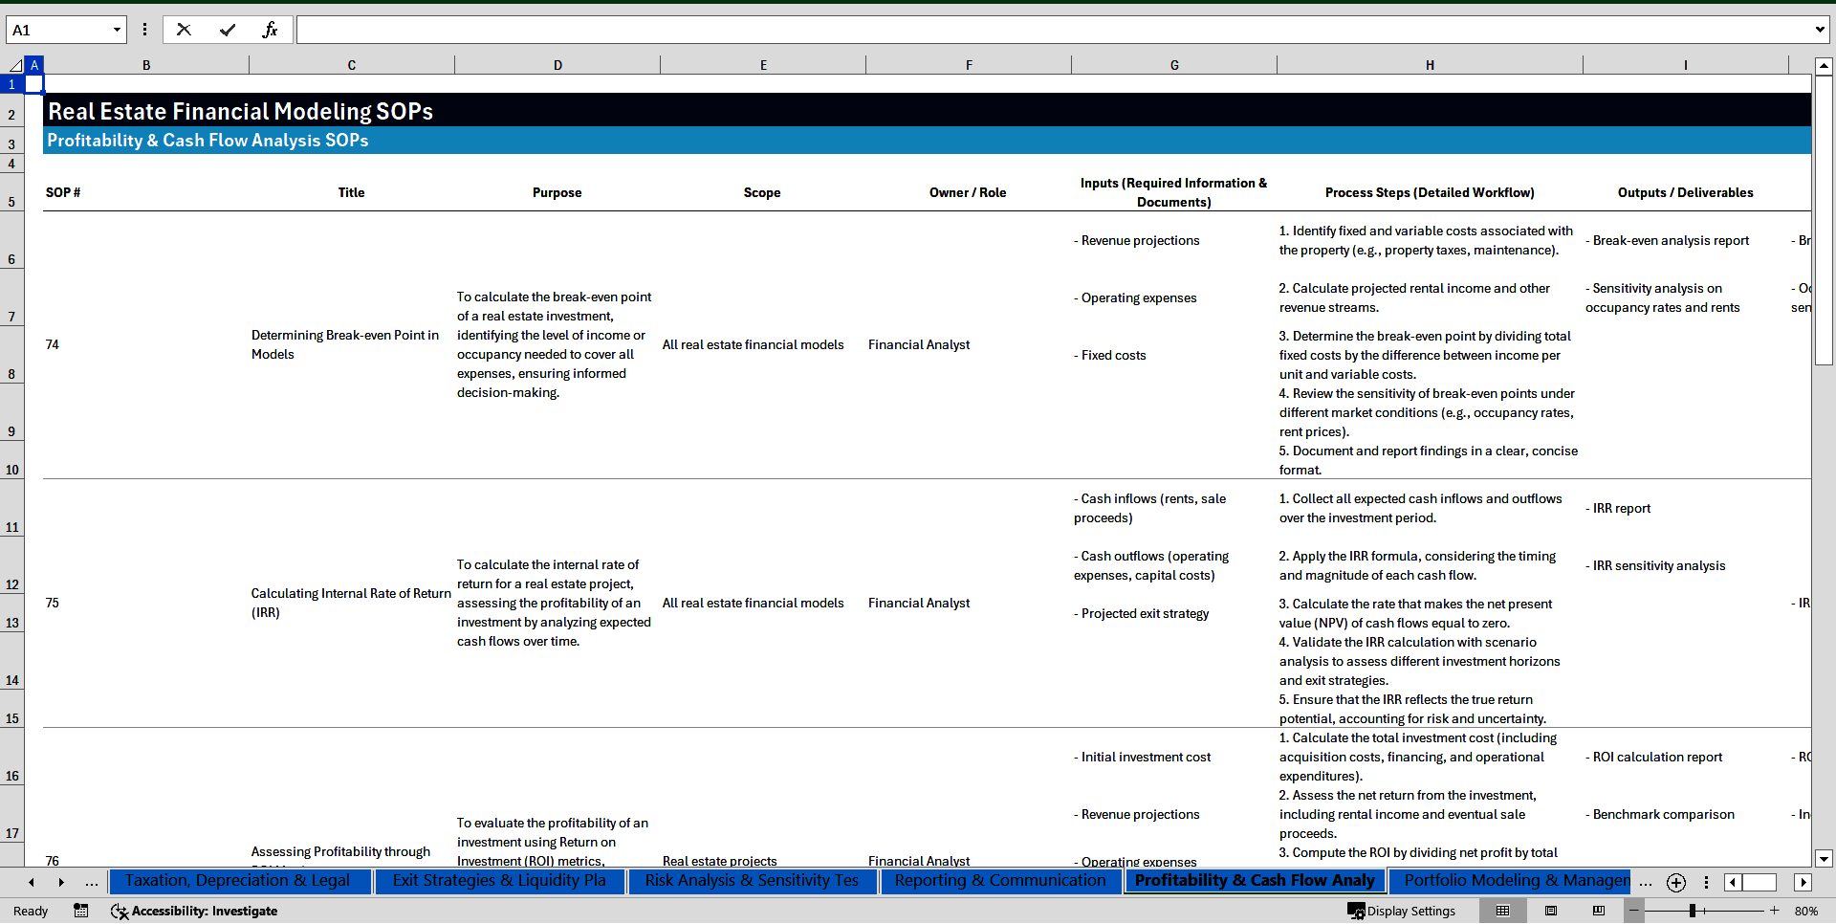
Task: Select the Reporting & Communication sheet tab
Action: coord(1000,881)
